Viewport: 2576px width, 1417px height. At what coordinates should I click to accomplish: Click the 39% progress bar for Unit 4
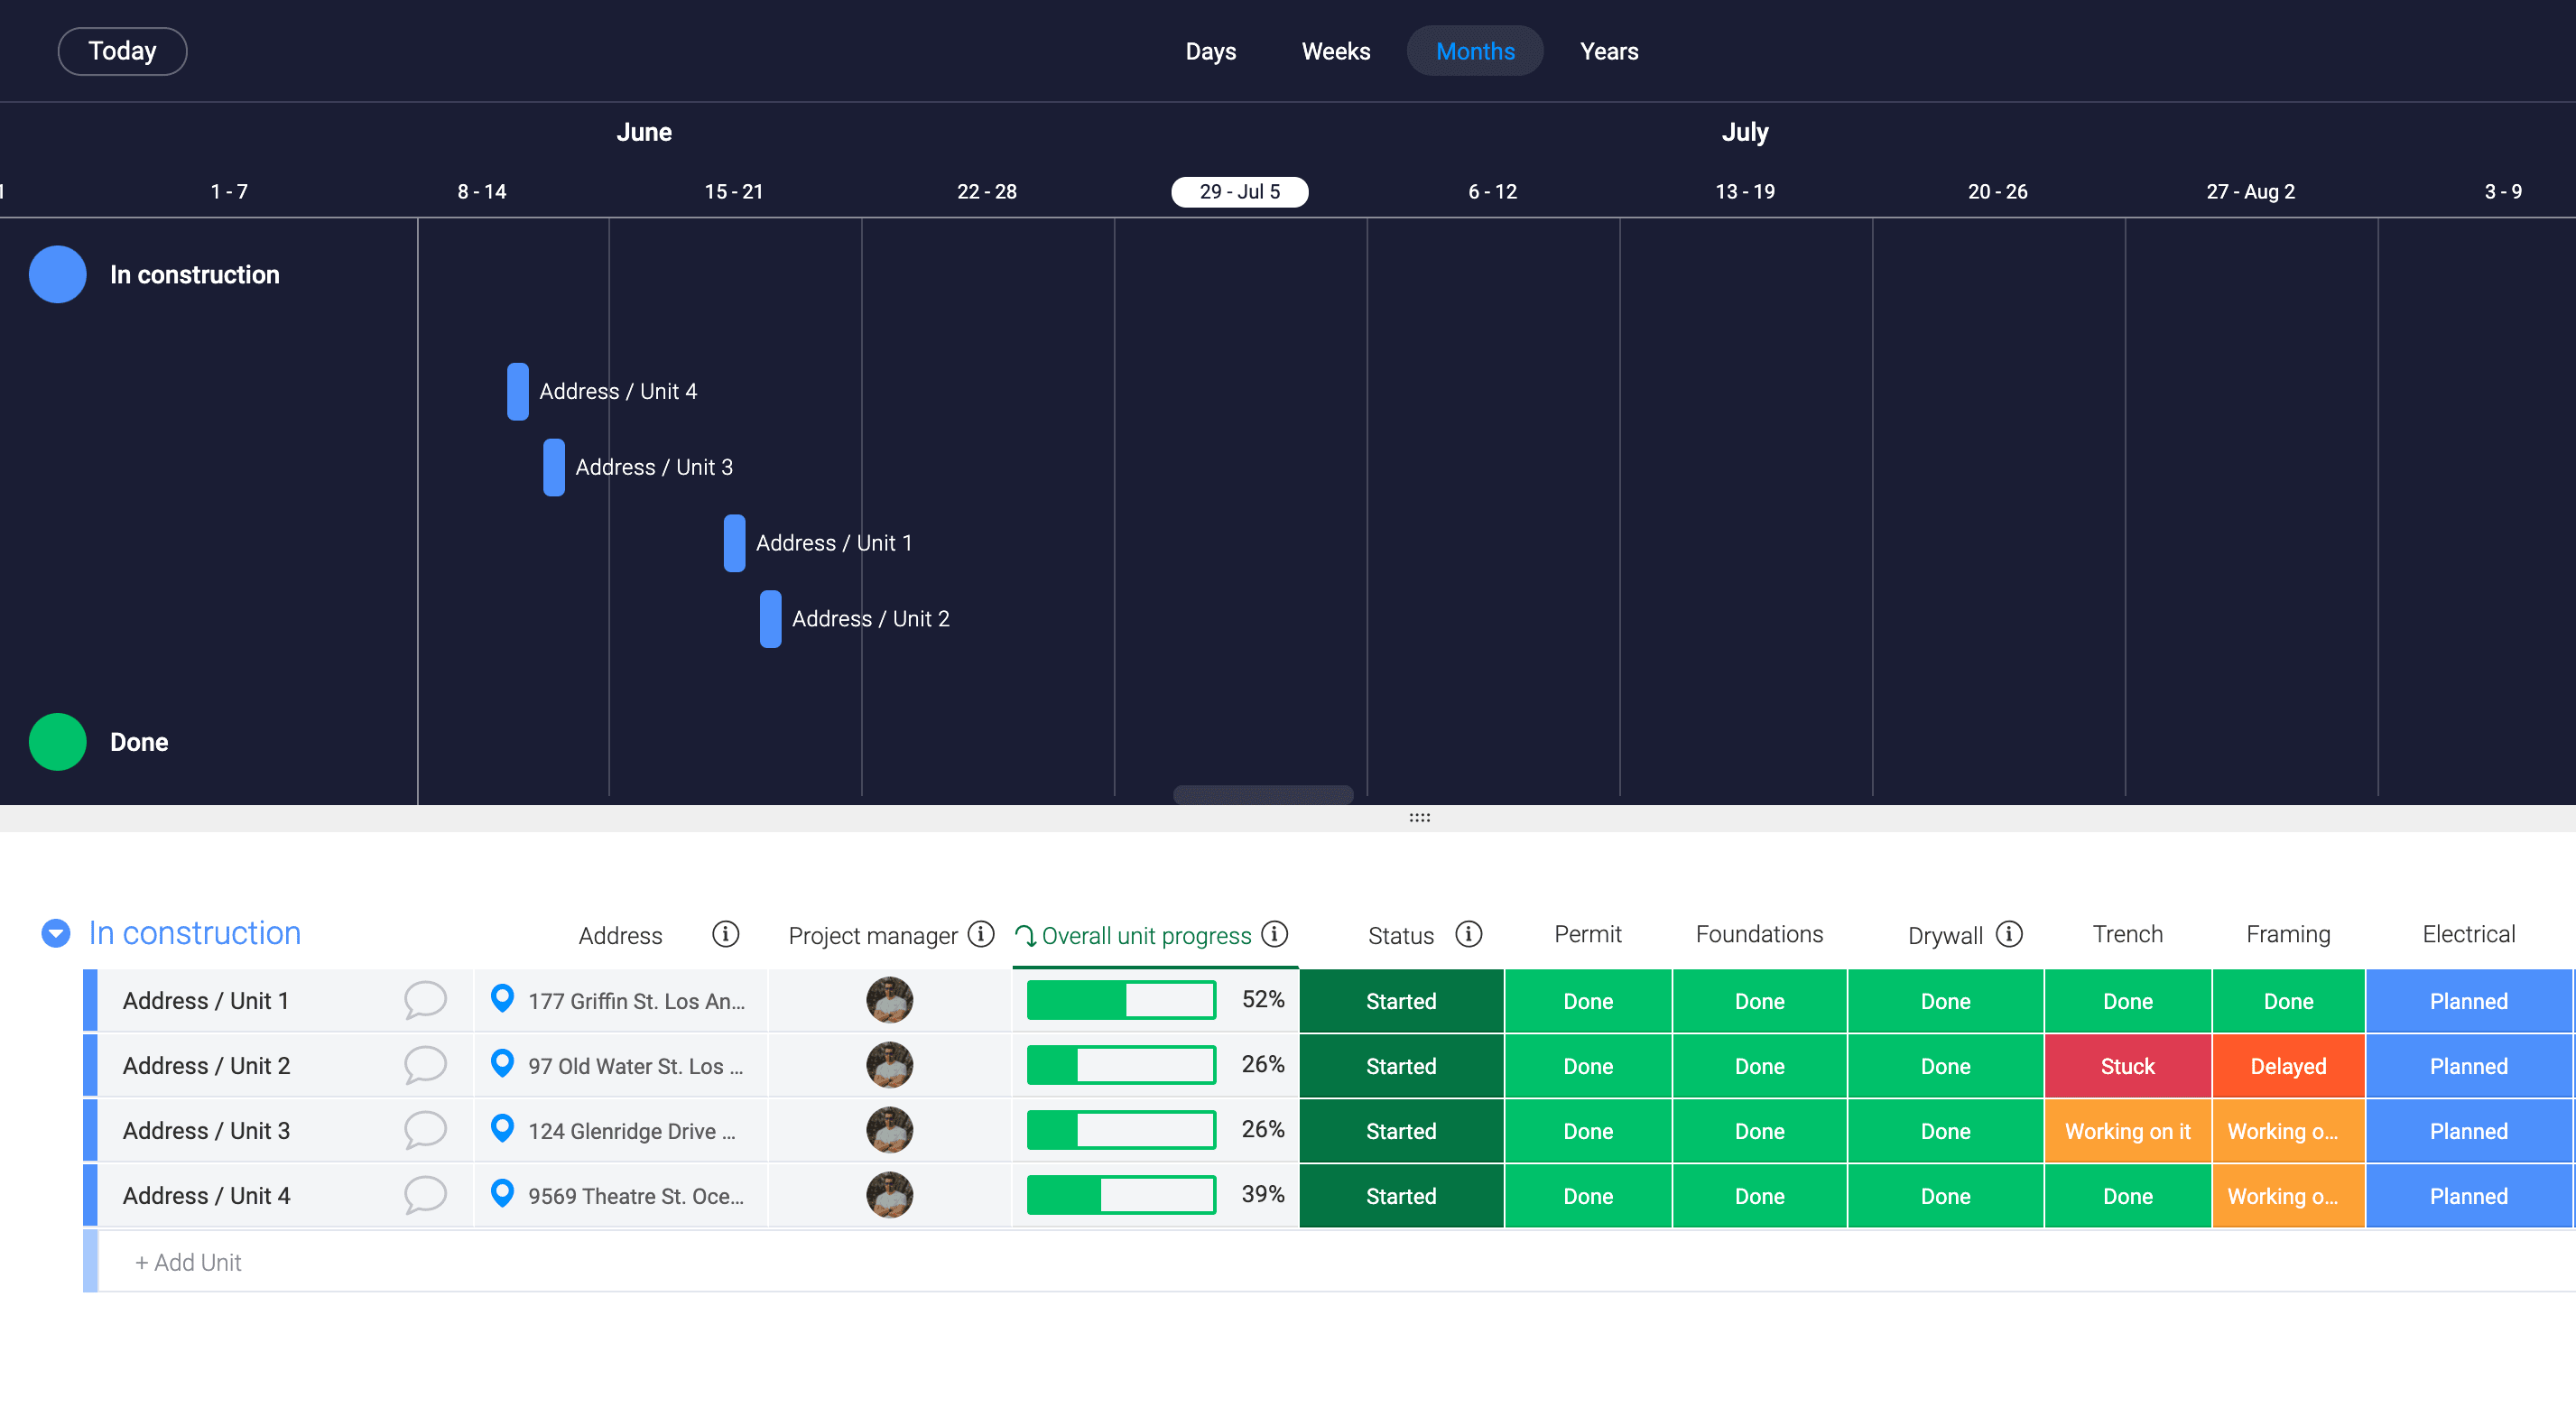click(x=1121, y=1195)
